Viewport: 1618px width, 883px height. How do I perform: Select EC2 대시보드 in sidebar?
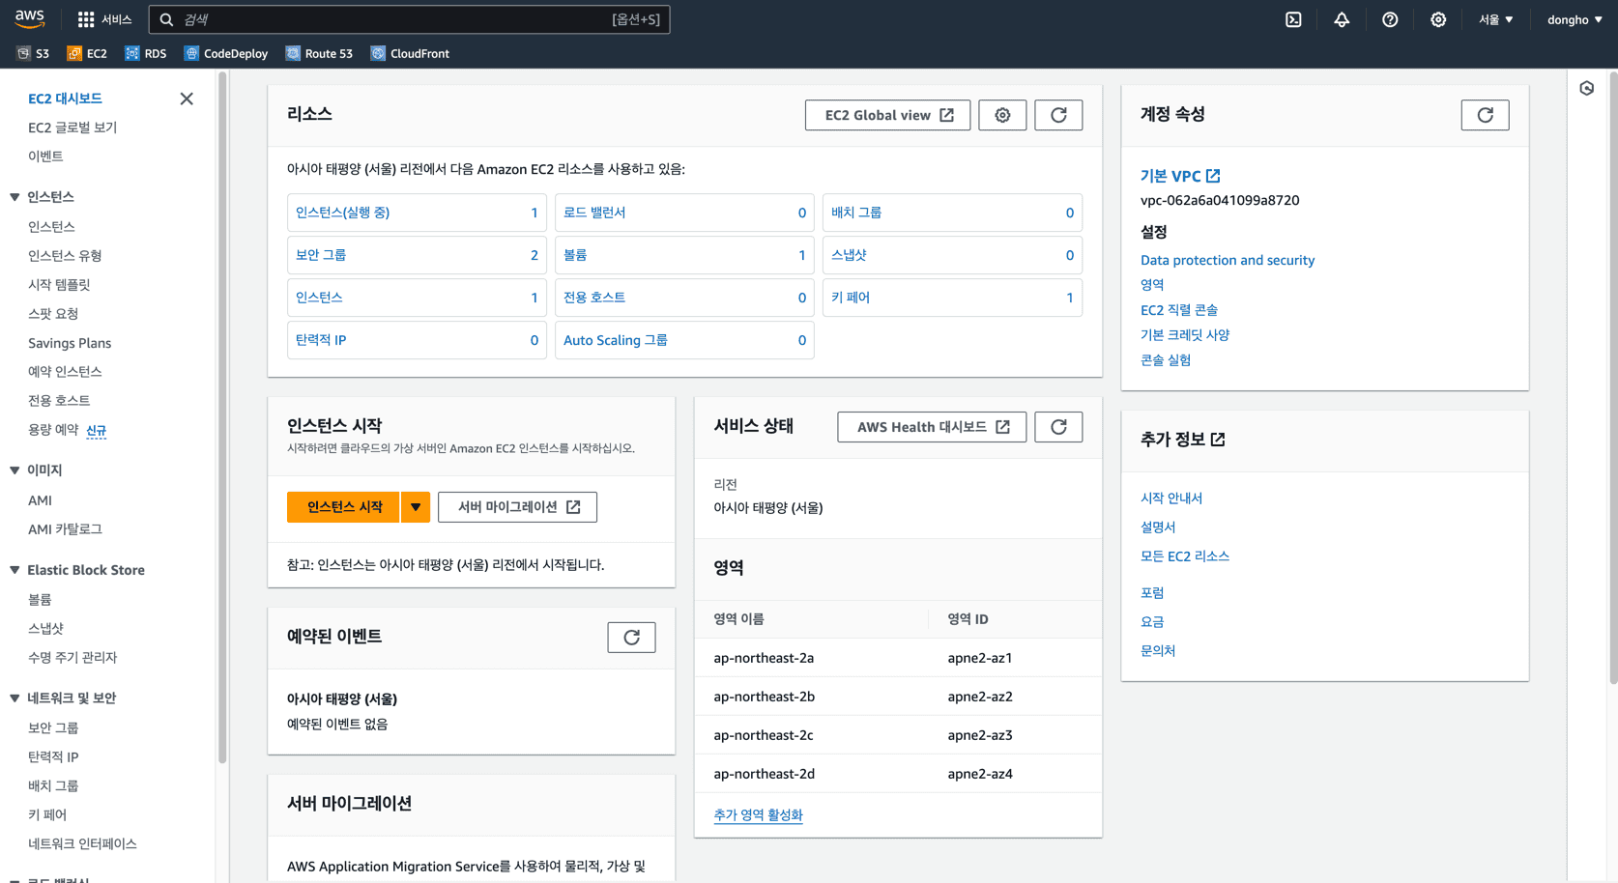[x=65, y=99]
